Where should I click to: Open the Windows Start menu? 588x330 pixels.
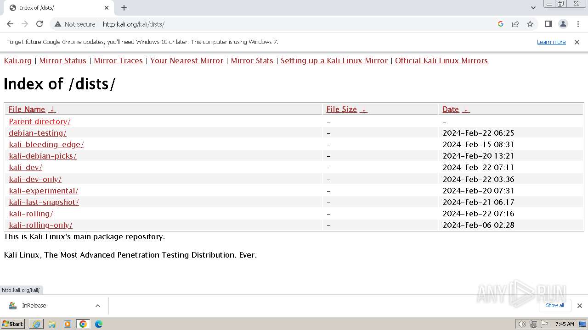tap(12, 324)
